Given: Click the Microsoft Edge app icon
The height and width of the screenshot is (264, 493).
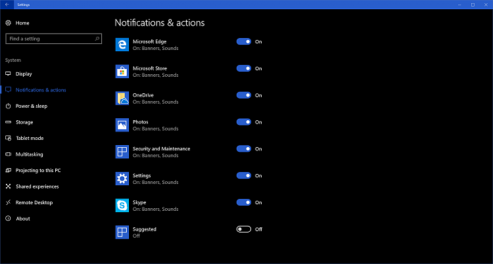Looking at the screenshot, I should (122, 45).
